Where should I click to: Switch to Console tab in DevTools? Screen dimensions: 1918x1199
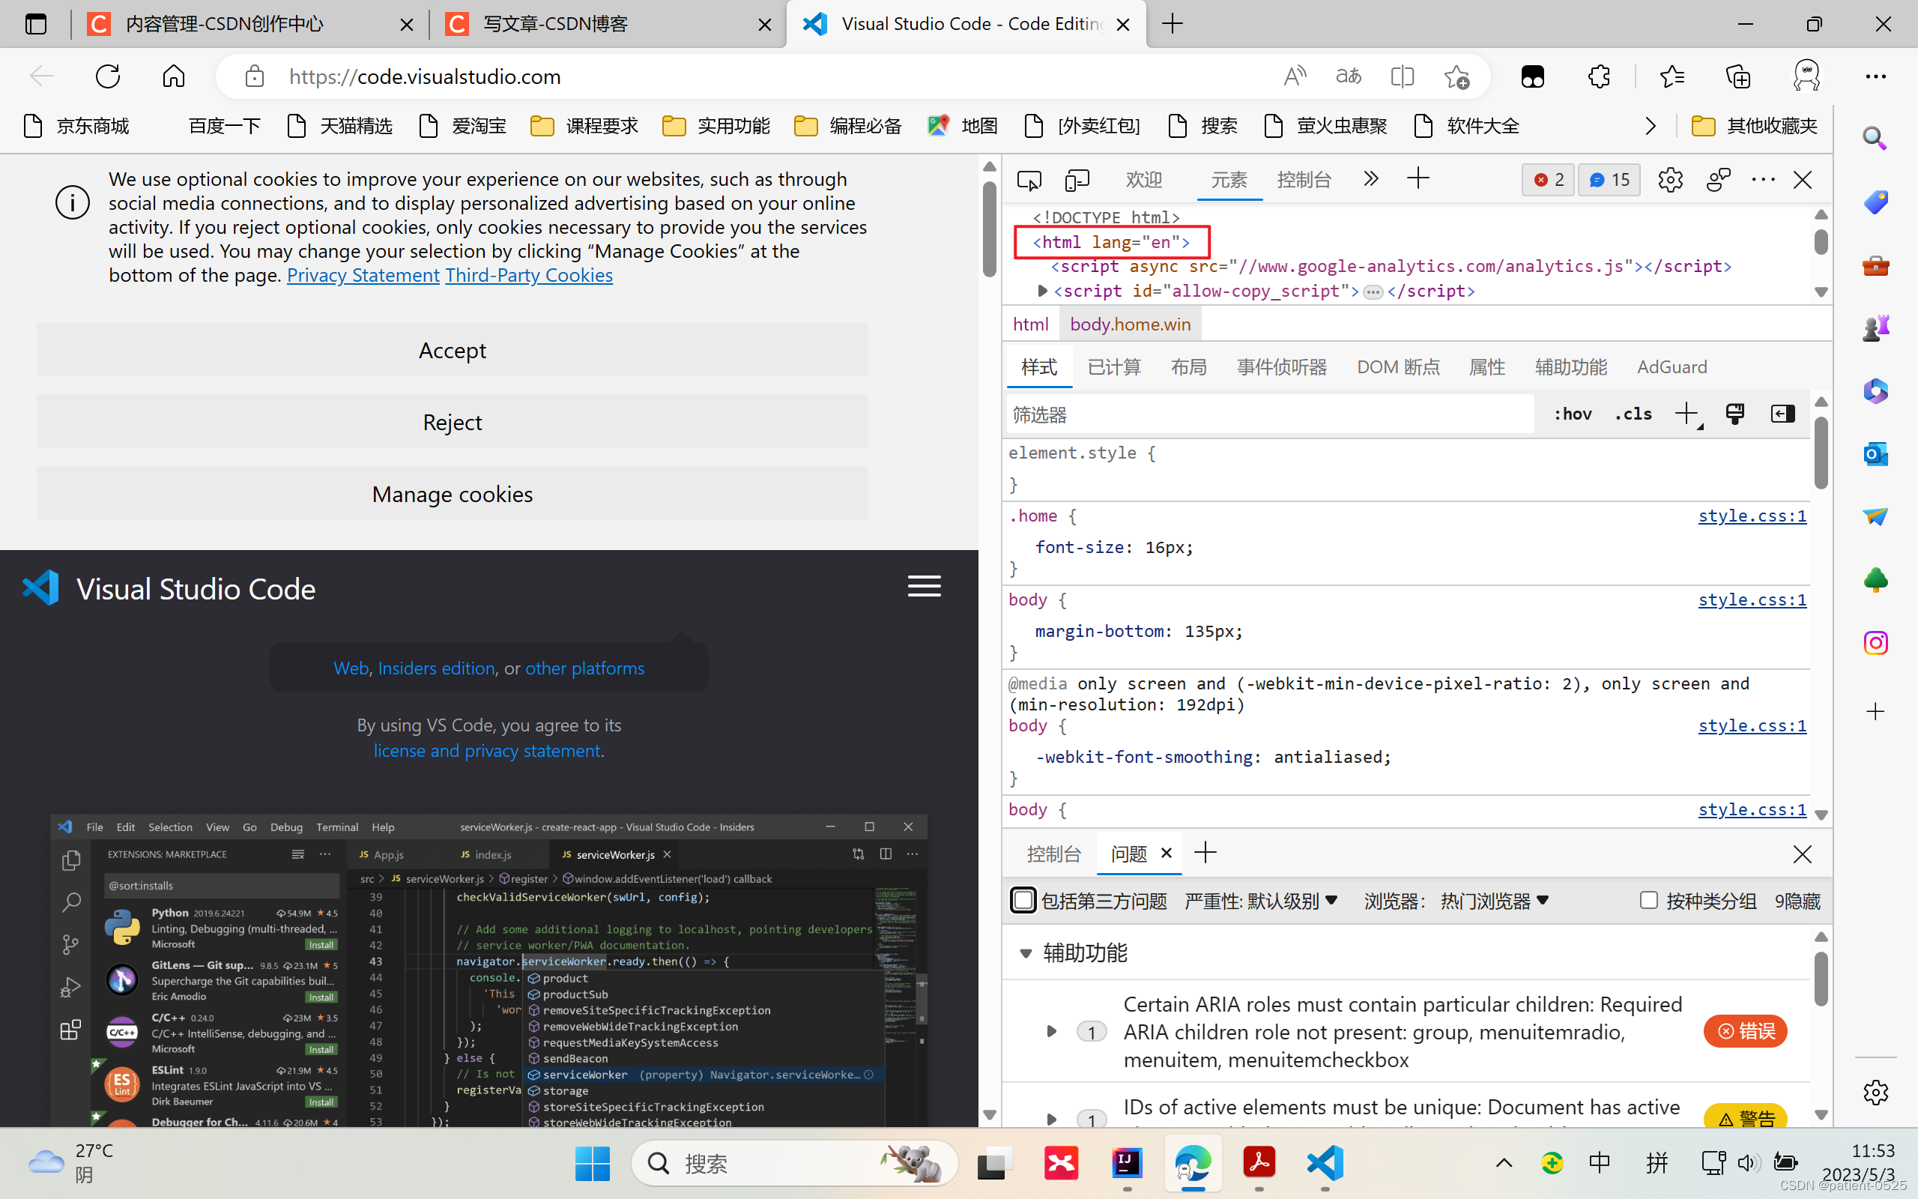[x=1304, y=180]
